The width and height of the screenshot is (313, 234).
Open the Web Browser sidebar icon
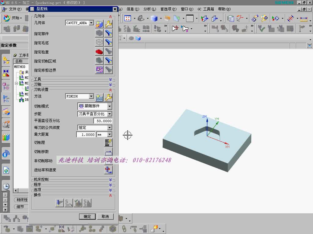click(x=6, y=170)
